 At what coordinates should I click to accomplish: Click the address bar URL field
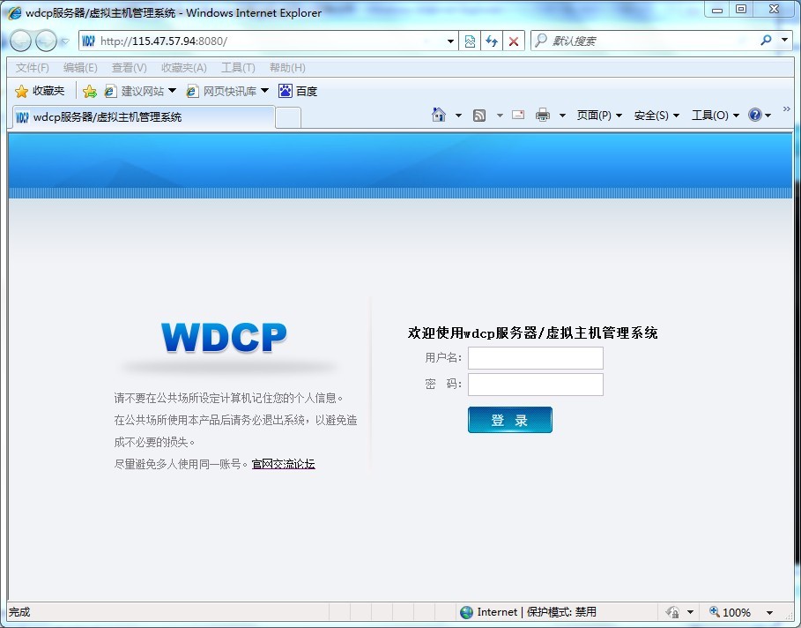[270, 41]
